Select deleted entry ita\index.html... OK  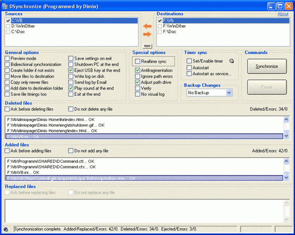pyautogui.click(x=144, y=120)
